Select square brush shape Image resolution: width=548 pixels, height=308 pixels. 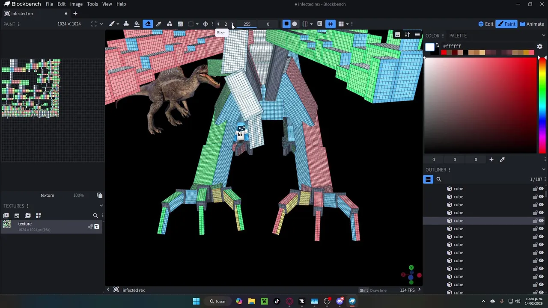click(286, 24)
